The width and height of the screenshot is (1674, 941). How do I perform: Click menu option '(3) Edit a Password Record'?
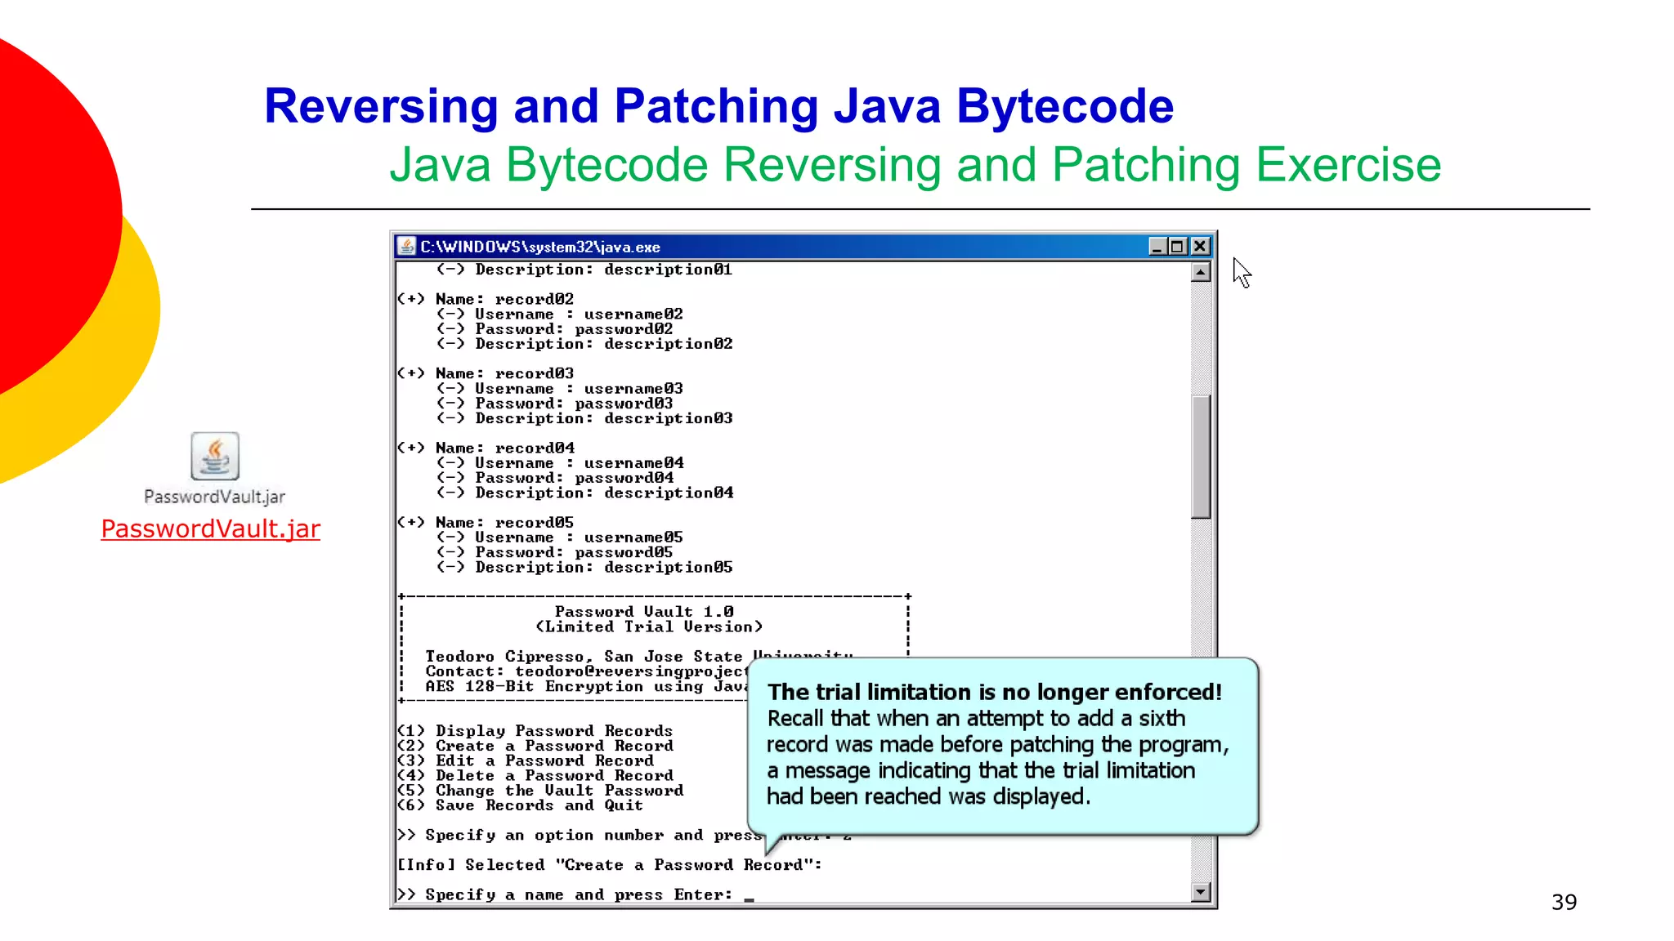coord(525,760)
